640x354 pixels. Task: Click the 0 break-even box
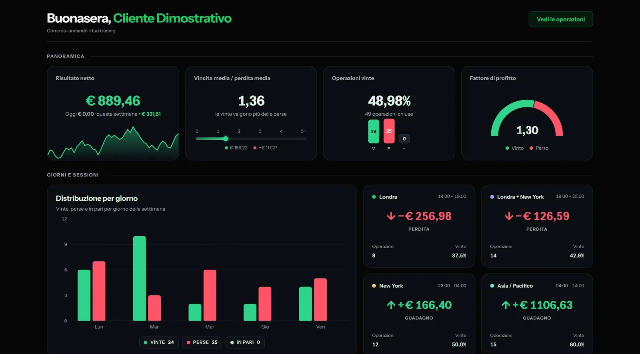(404, 139)
